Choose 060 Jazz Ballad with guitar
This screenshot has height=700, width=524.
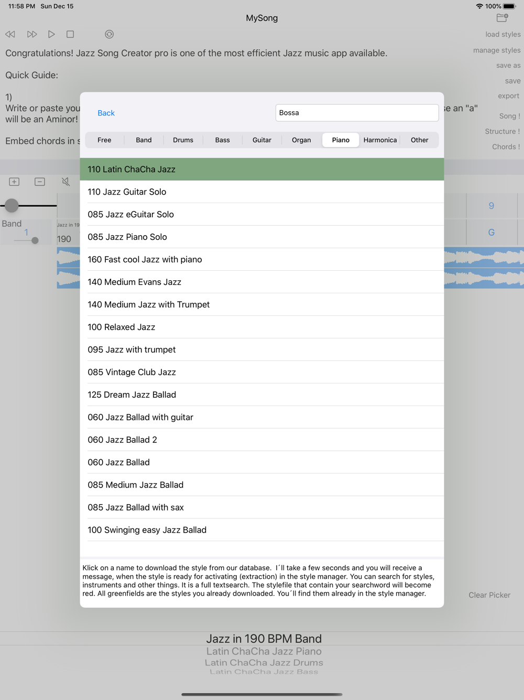coord(262,417)
